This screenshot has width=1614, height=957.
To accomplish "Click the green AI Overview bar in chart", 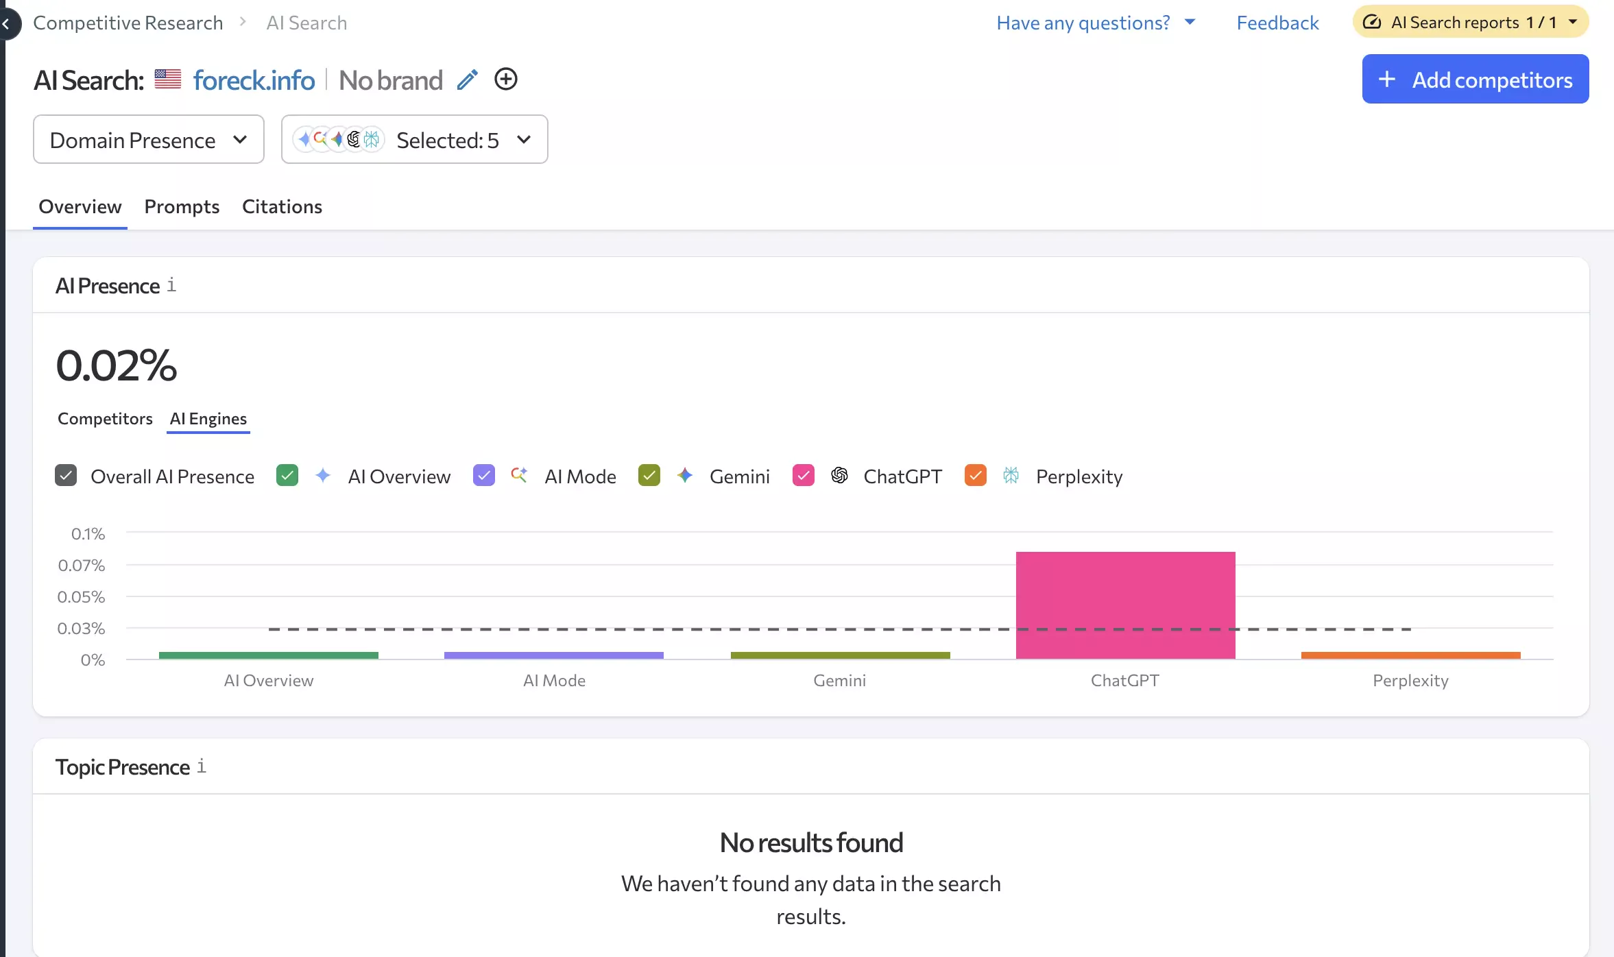I will [269, 655].
